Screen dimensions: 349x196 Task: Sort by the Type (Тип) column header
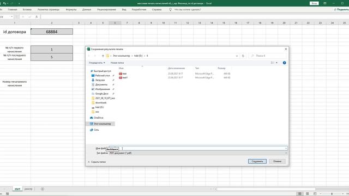click(197, 68)
